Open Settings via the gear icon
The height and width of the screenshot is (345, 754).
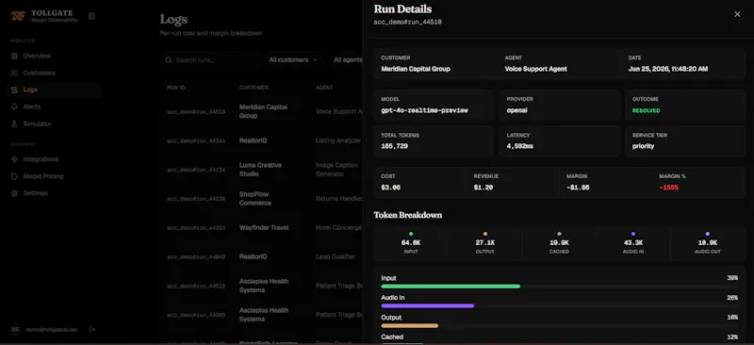pyautogui.click(x=14, y=193)
